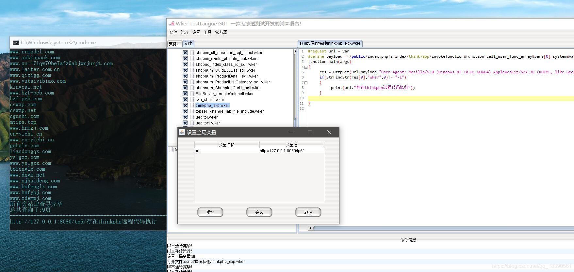Viewport: 574px width, 272px height.
Task: Select the topsec_change_lab_file_include.wker file name
Action: click(x=230, y=111)
